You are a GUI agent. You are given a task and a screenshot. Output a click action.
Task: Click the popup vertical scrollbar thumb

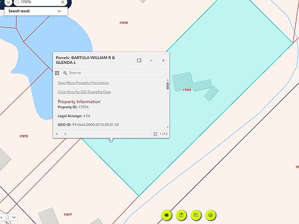tap(168, 86)
